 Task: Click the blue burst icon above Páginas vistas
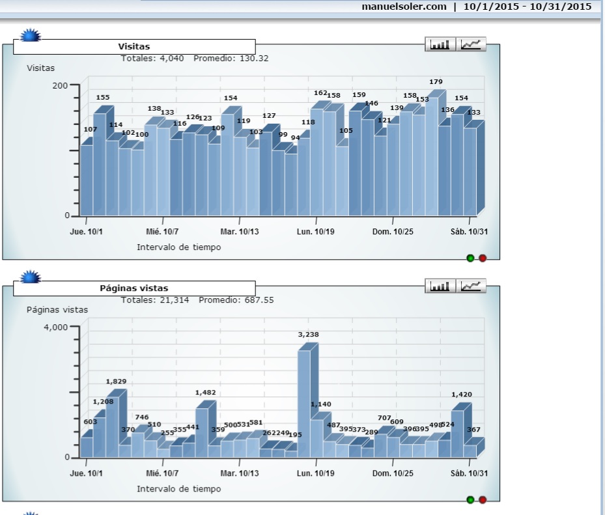coord(31,277)
